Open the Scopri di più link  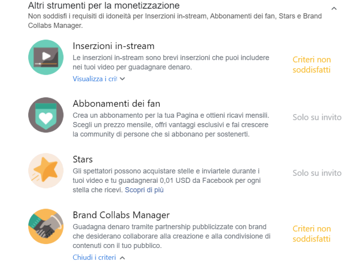pyautogui.click(x=144, y=190)
